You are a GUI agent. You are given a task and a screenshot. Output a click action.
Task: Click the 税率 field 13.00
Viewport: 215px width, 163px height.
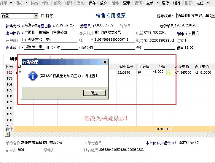pyautogui.click(x=192, y=48)
